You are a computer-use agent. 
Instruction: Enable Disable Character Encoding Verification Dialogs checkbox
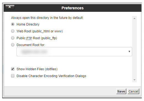pyautogui.click(x=13, y=76)
